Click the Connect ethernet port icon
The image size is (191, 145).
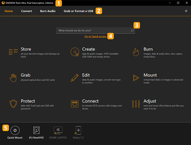pos(75,104)
